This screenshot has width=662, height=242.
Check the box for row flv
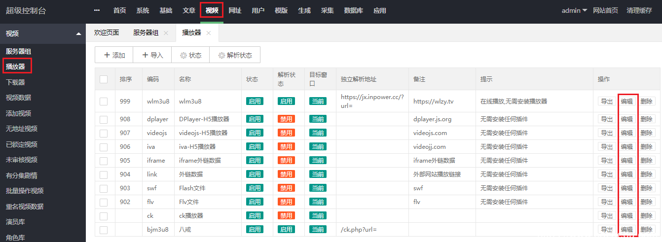104,202
